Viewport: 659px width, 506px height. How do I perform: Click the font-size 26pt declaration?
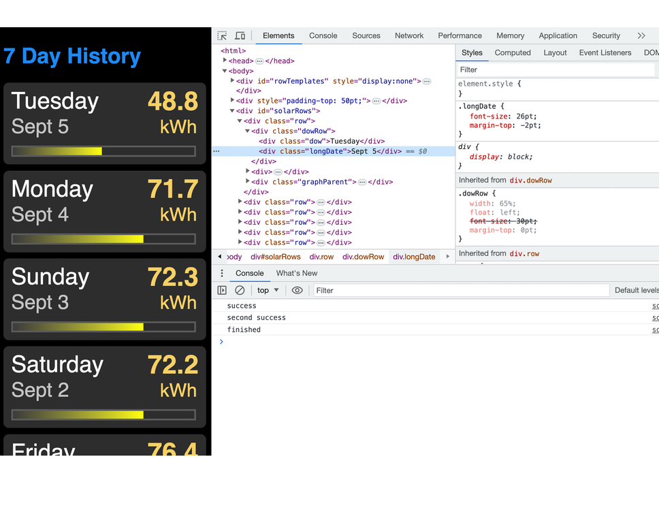click(503, 116)
